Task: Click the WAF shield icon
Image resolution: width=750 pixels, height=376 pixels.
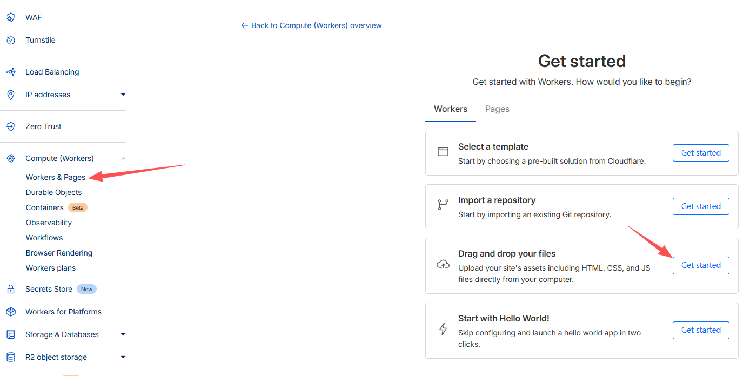Action: (x=10, y=17)
